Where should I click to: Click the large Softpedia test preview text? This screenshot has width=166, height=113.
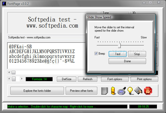[52, 22]
